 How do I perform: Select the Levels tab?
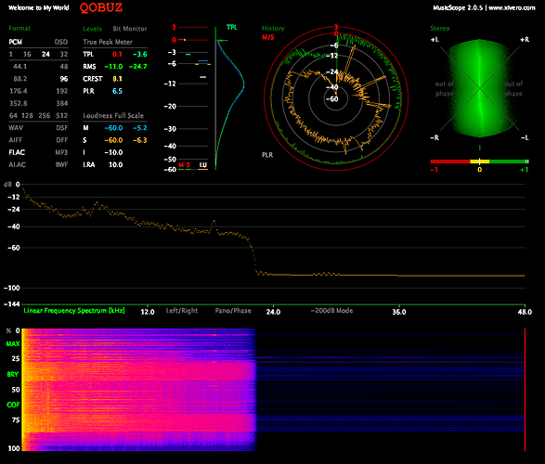click(92, 29)
